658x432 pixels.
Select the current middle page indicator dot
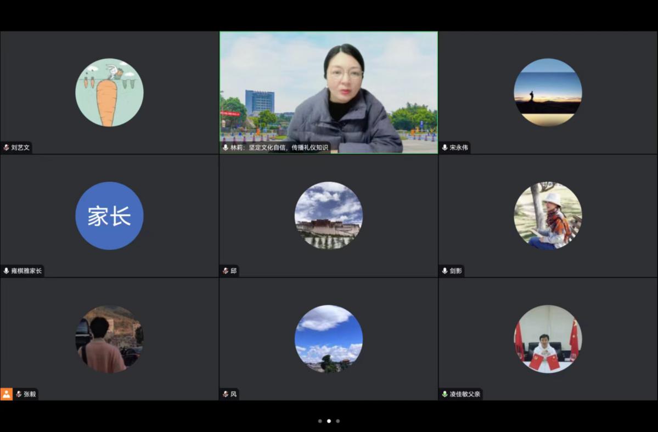coord(329,421)
